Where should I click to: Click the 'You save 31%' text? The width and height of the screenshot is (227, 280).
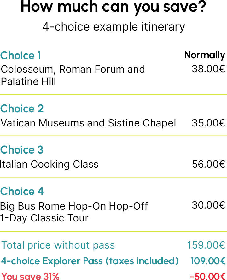(x=30, y=276)
